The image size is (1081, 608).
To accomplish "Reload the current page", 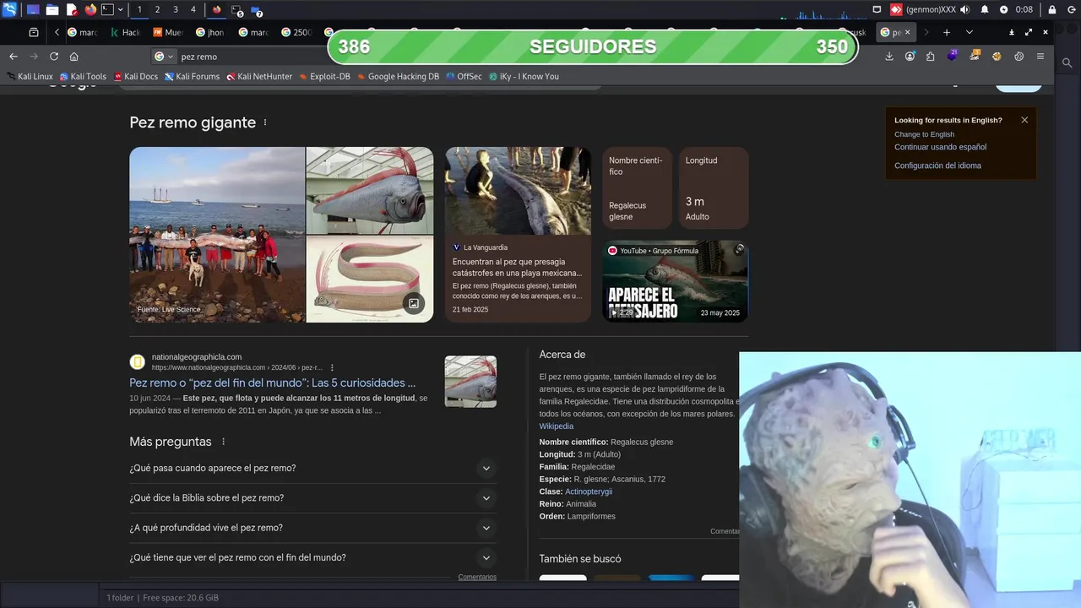I will pos(54,57).
